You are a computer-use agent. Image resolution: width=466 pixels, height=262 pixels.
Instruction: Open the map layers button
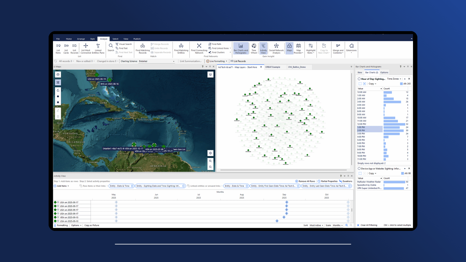coord(210,75)
